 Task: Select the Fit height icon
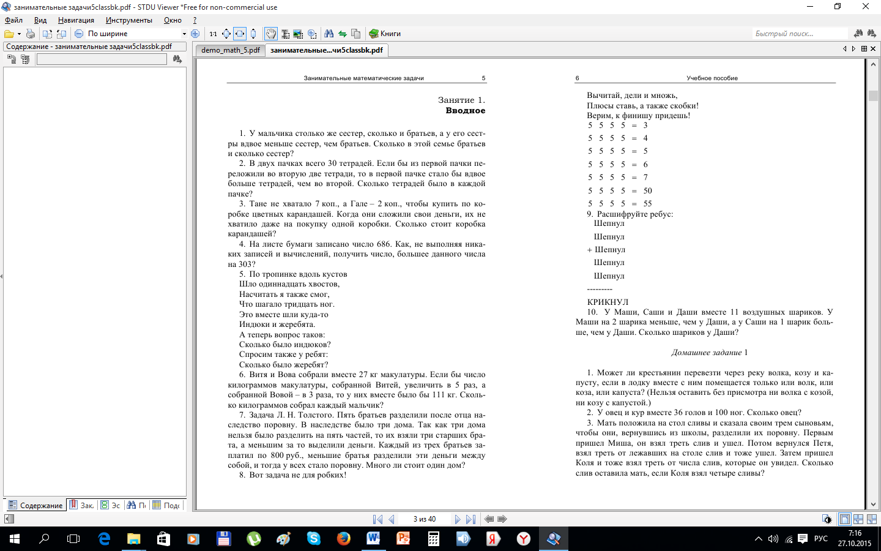tap(253, 34)
